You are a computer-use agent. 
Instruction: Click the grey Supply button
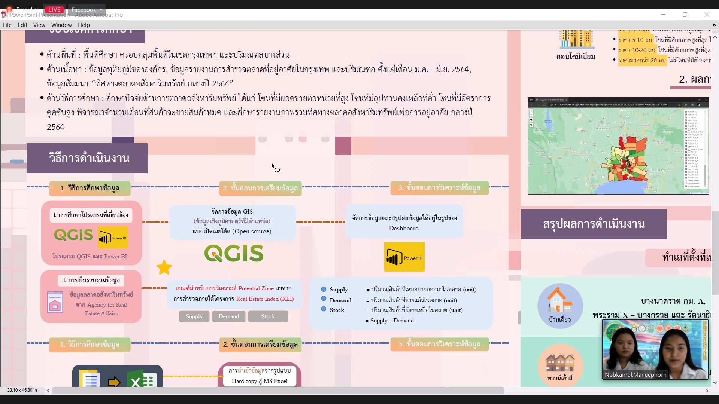pos(194,316)
